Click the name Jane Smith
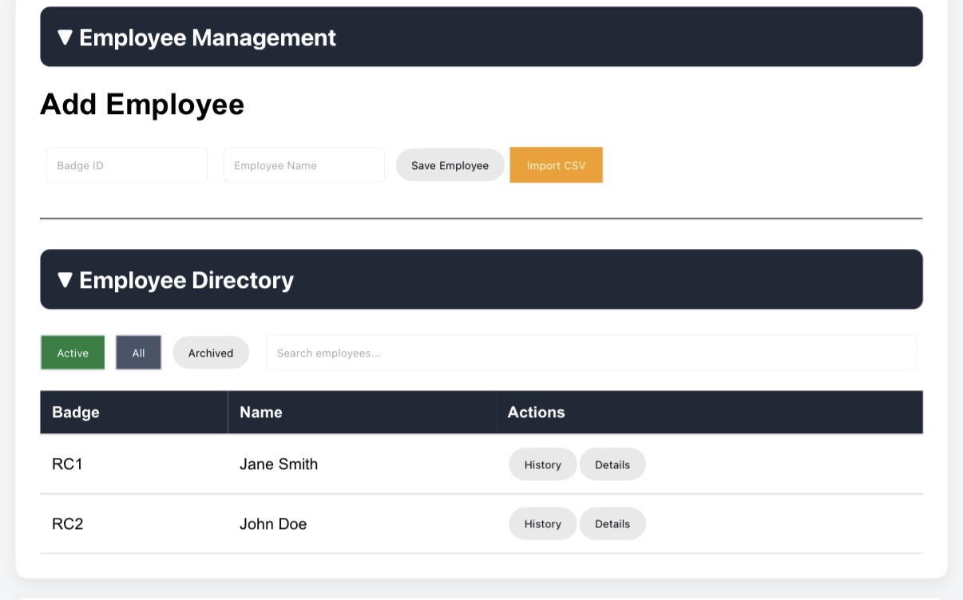 279,464
